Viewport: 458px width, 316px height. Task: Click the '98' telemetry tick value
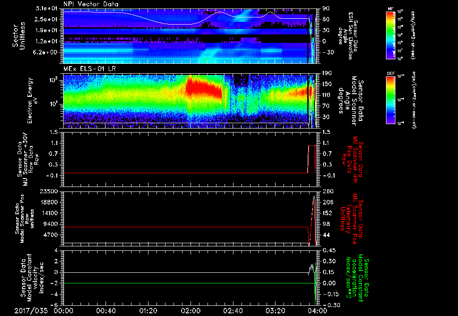[x=326, y=224]
